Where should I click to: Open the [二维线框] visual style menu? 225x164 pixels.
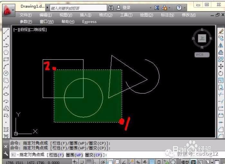point(38,30)
